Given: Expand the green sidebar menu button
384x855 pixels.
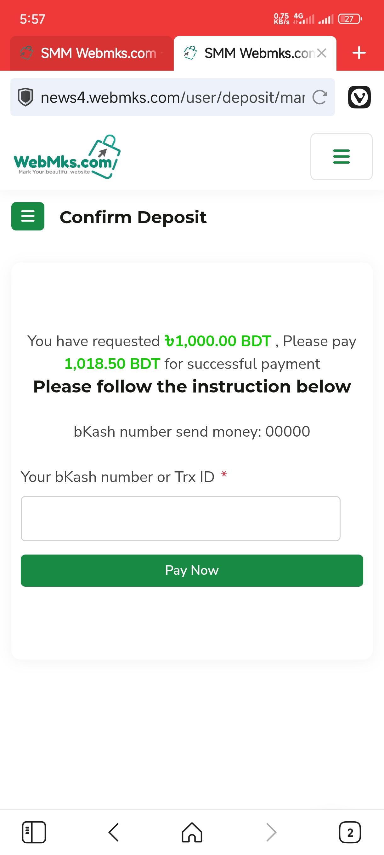Looking at the screenshot, I should coord(28,216).
